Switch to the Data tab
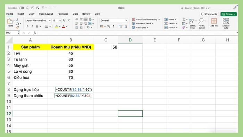 tap(75, 14)
